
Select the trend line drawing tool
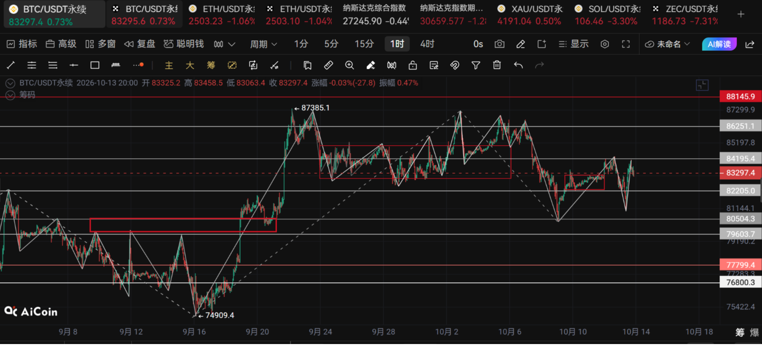pos(11,65)
